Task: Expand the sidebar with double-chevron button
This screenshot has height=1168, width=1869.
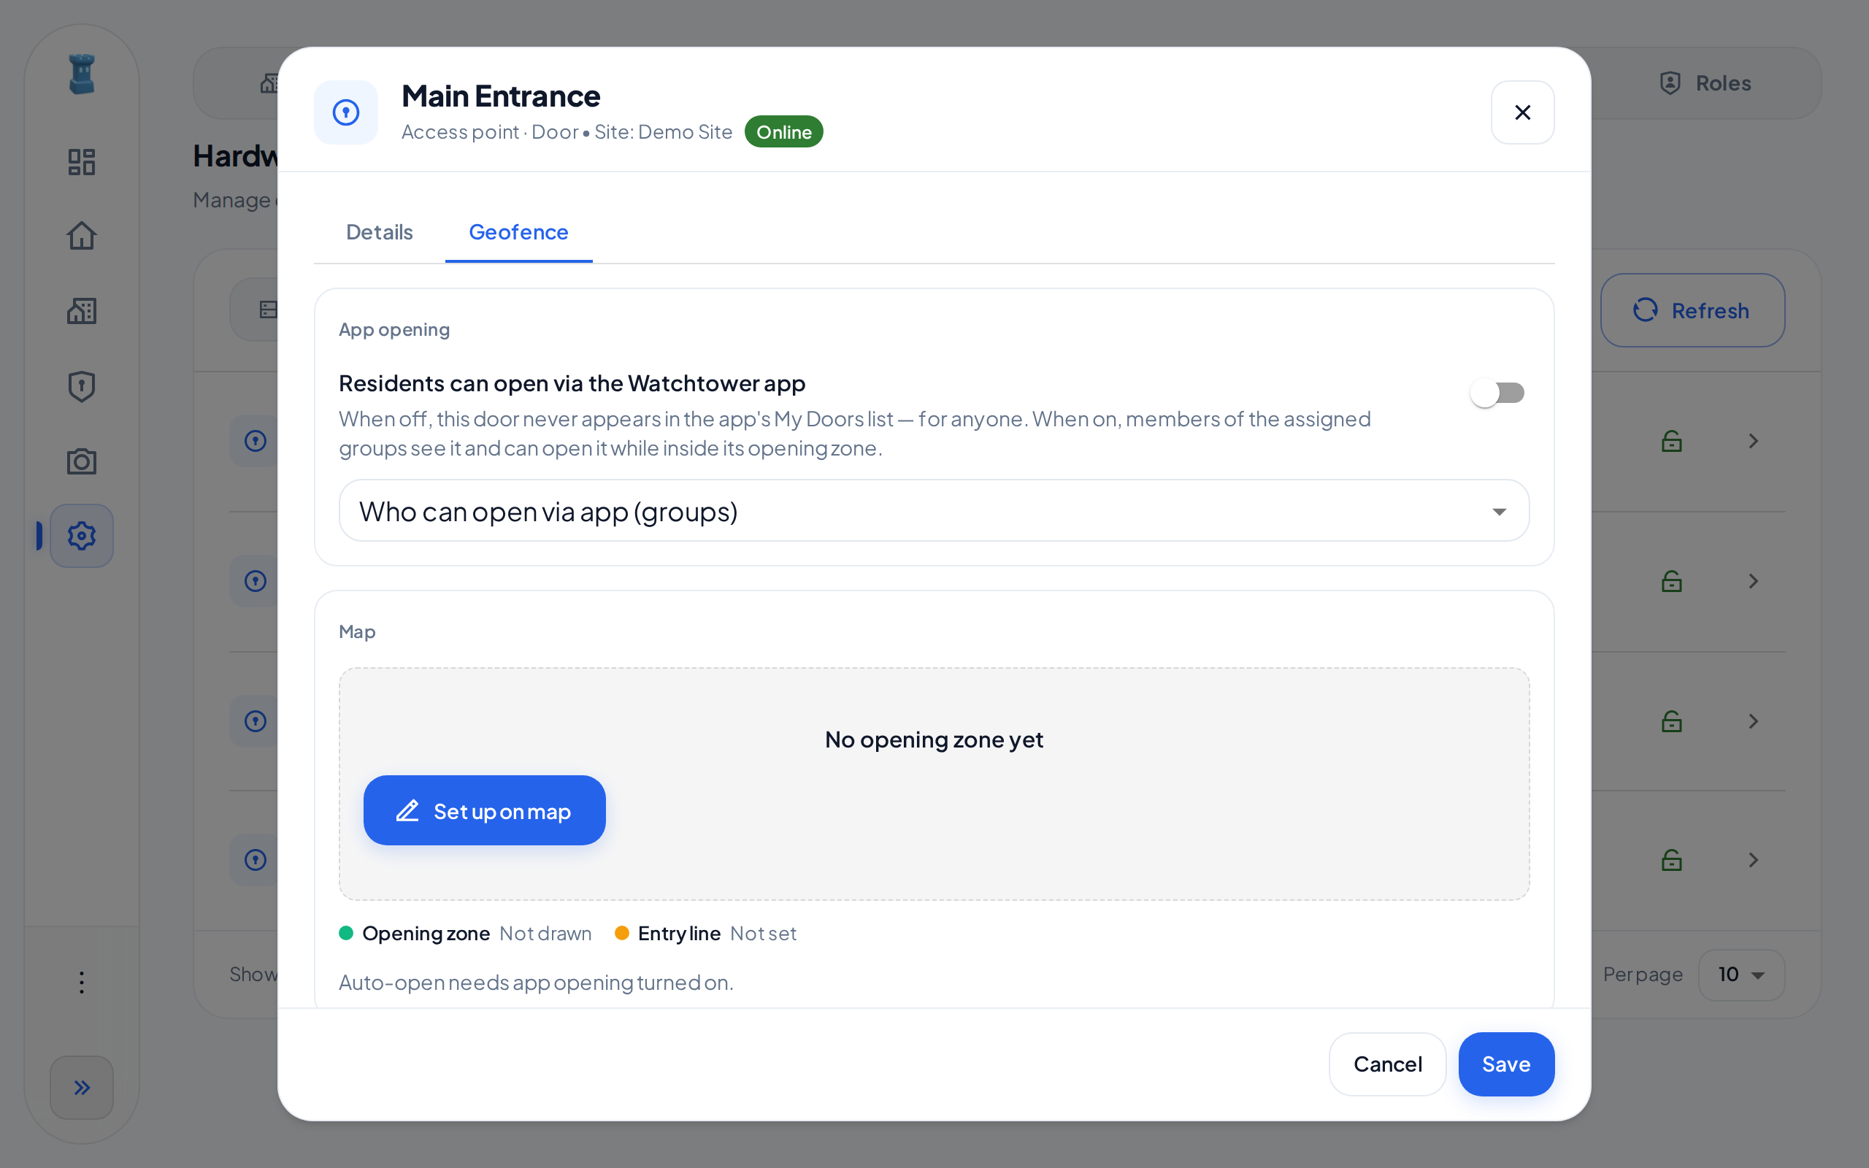Action: tap(81, 1088)
